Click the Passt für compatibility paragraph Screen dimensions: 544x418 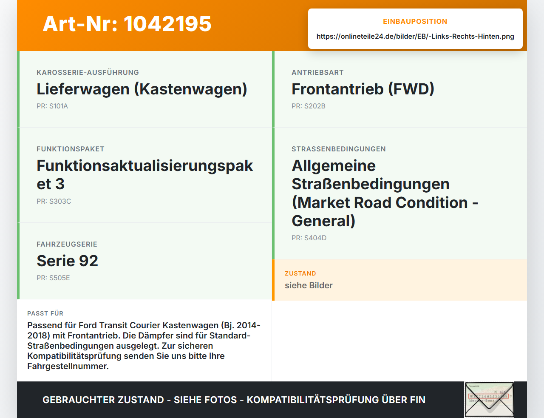pos(144,346)
